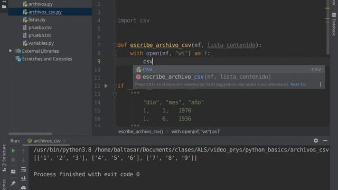Toggle soft-wrap in run console
The width and height of the screenshot is (338, 190).
tap(23, 169)
